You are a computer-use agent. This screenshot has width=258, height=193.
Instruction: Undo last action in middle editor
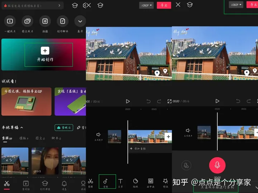pyautogui.click(x=148, y=102)
